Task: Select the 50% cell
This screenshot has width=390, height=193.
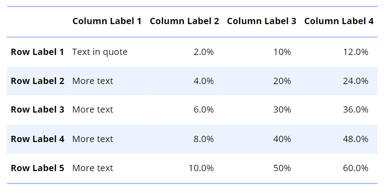Action: pos(282,168)
